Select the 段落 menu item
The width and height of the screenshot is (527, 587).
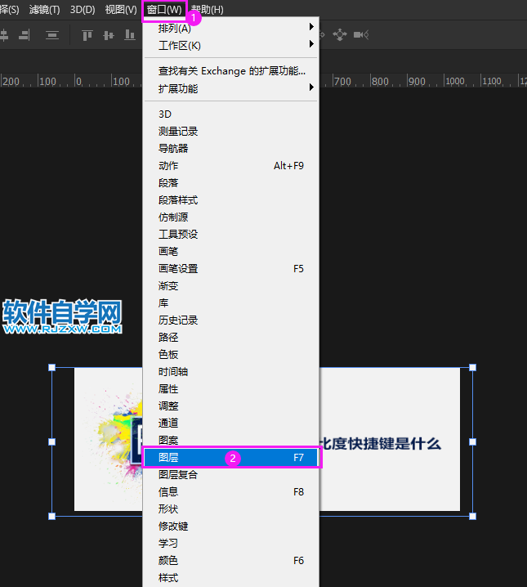point(230,182)
